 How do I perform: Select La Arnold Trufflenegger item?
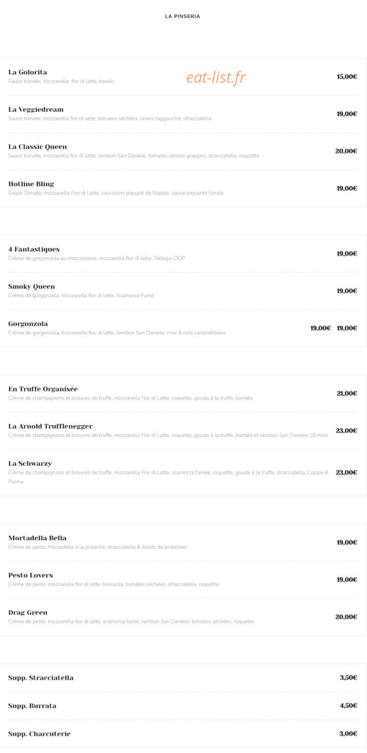[x=50, y=426]
